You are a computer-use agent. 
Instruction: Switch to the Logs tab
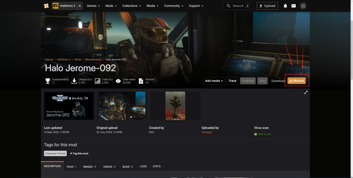point(143,166)
